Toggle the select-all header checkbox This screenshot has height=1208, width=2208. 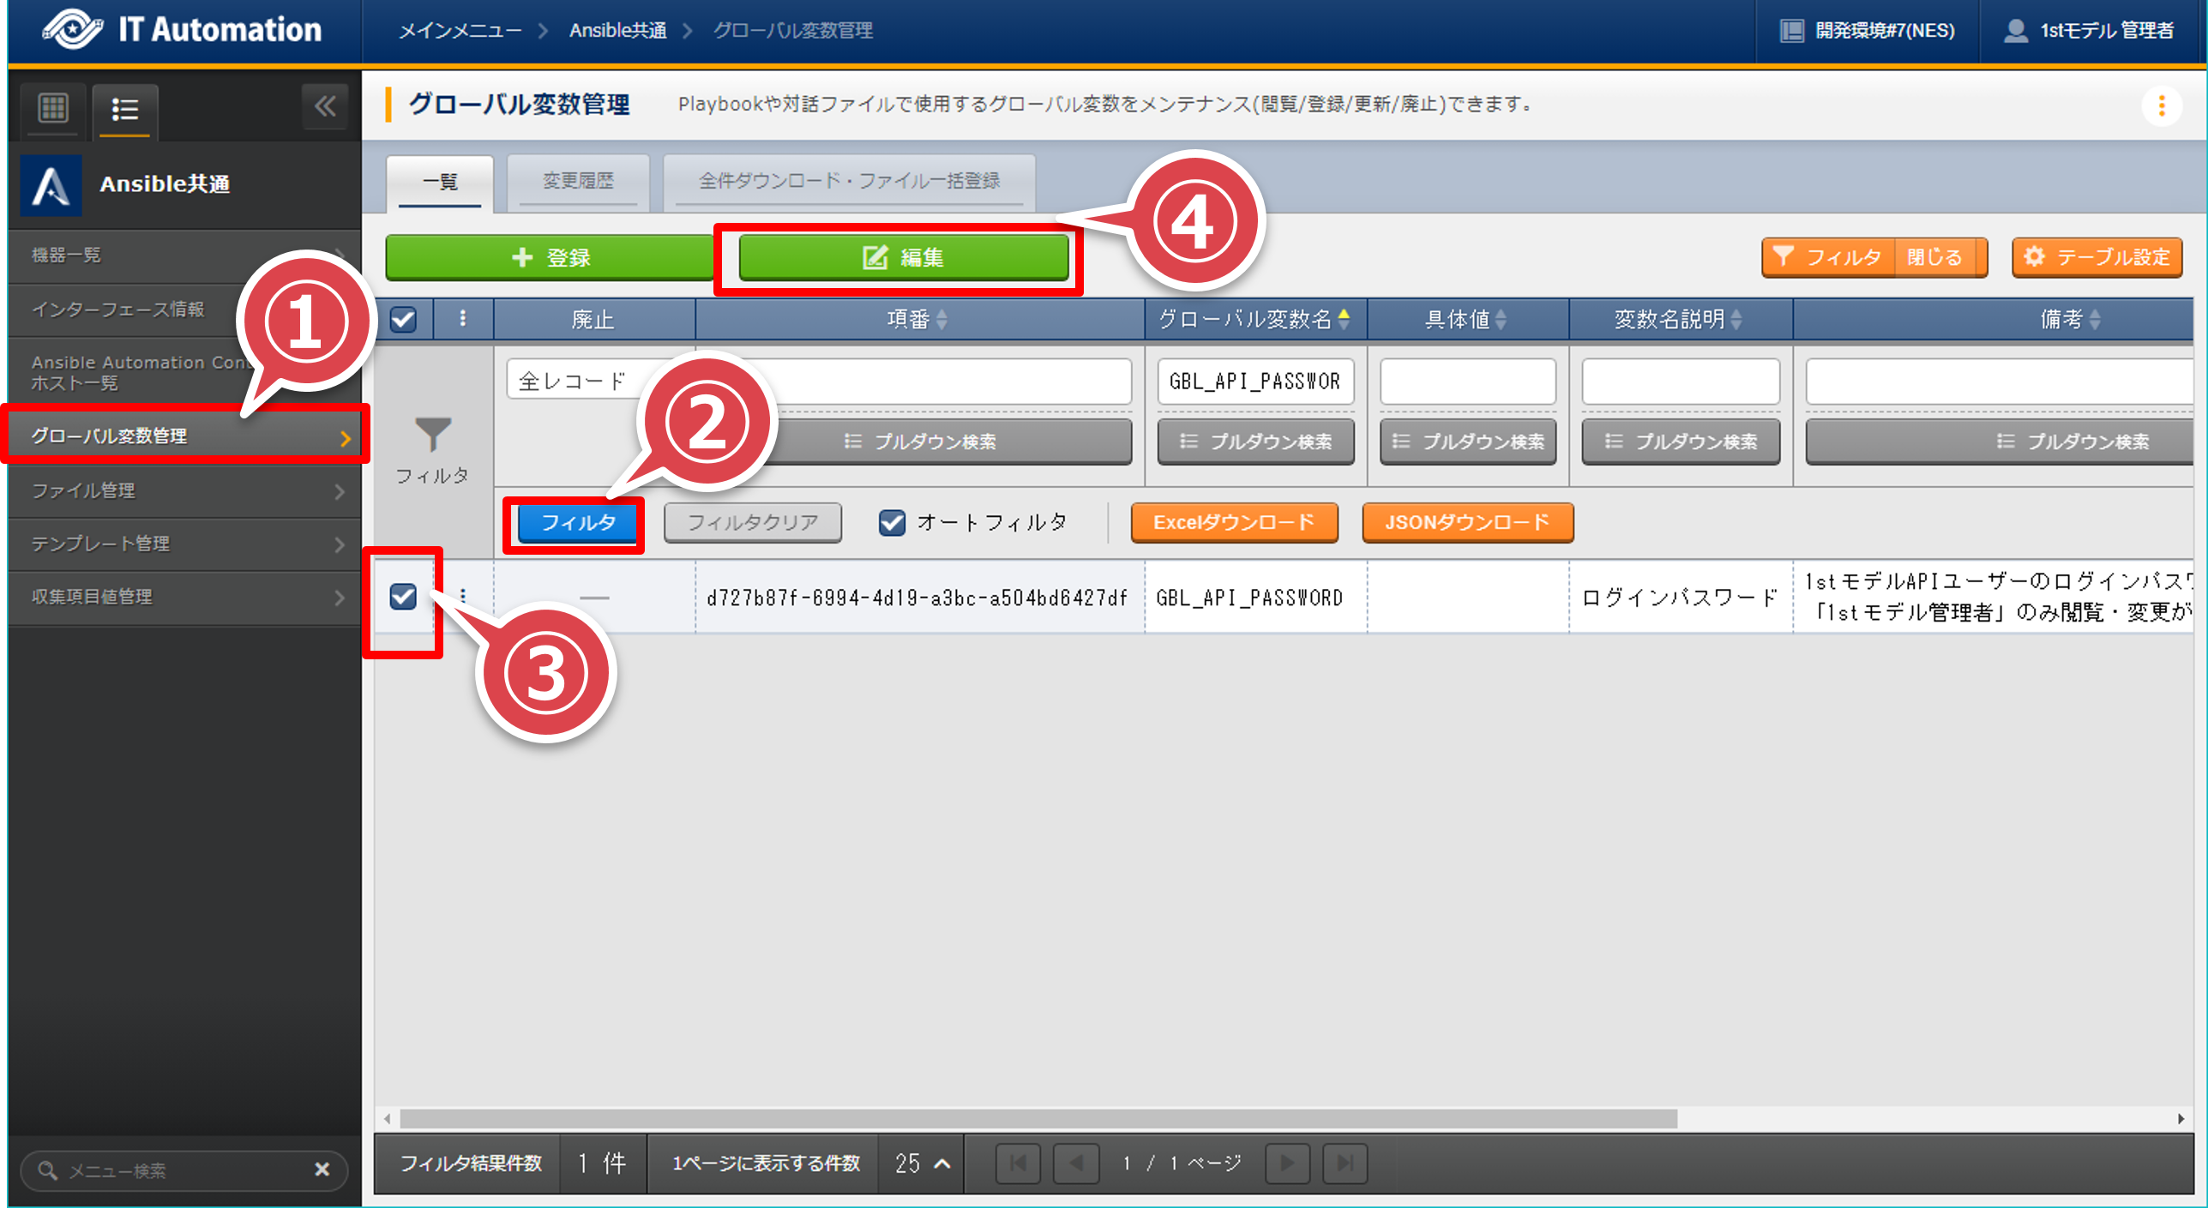coord(403,319)
